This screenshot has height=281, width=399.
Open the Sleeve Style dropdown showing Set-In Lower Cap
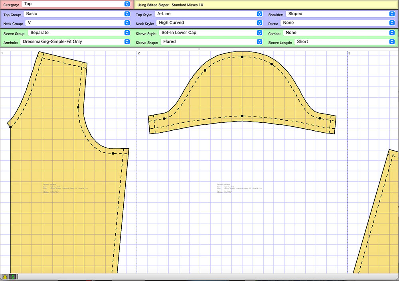click(211, 33)
